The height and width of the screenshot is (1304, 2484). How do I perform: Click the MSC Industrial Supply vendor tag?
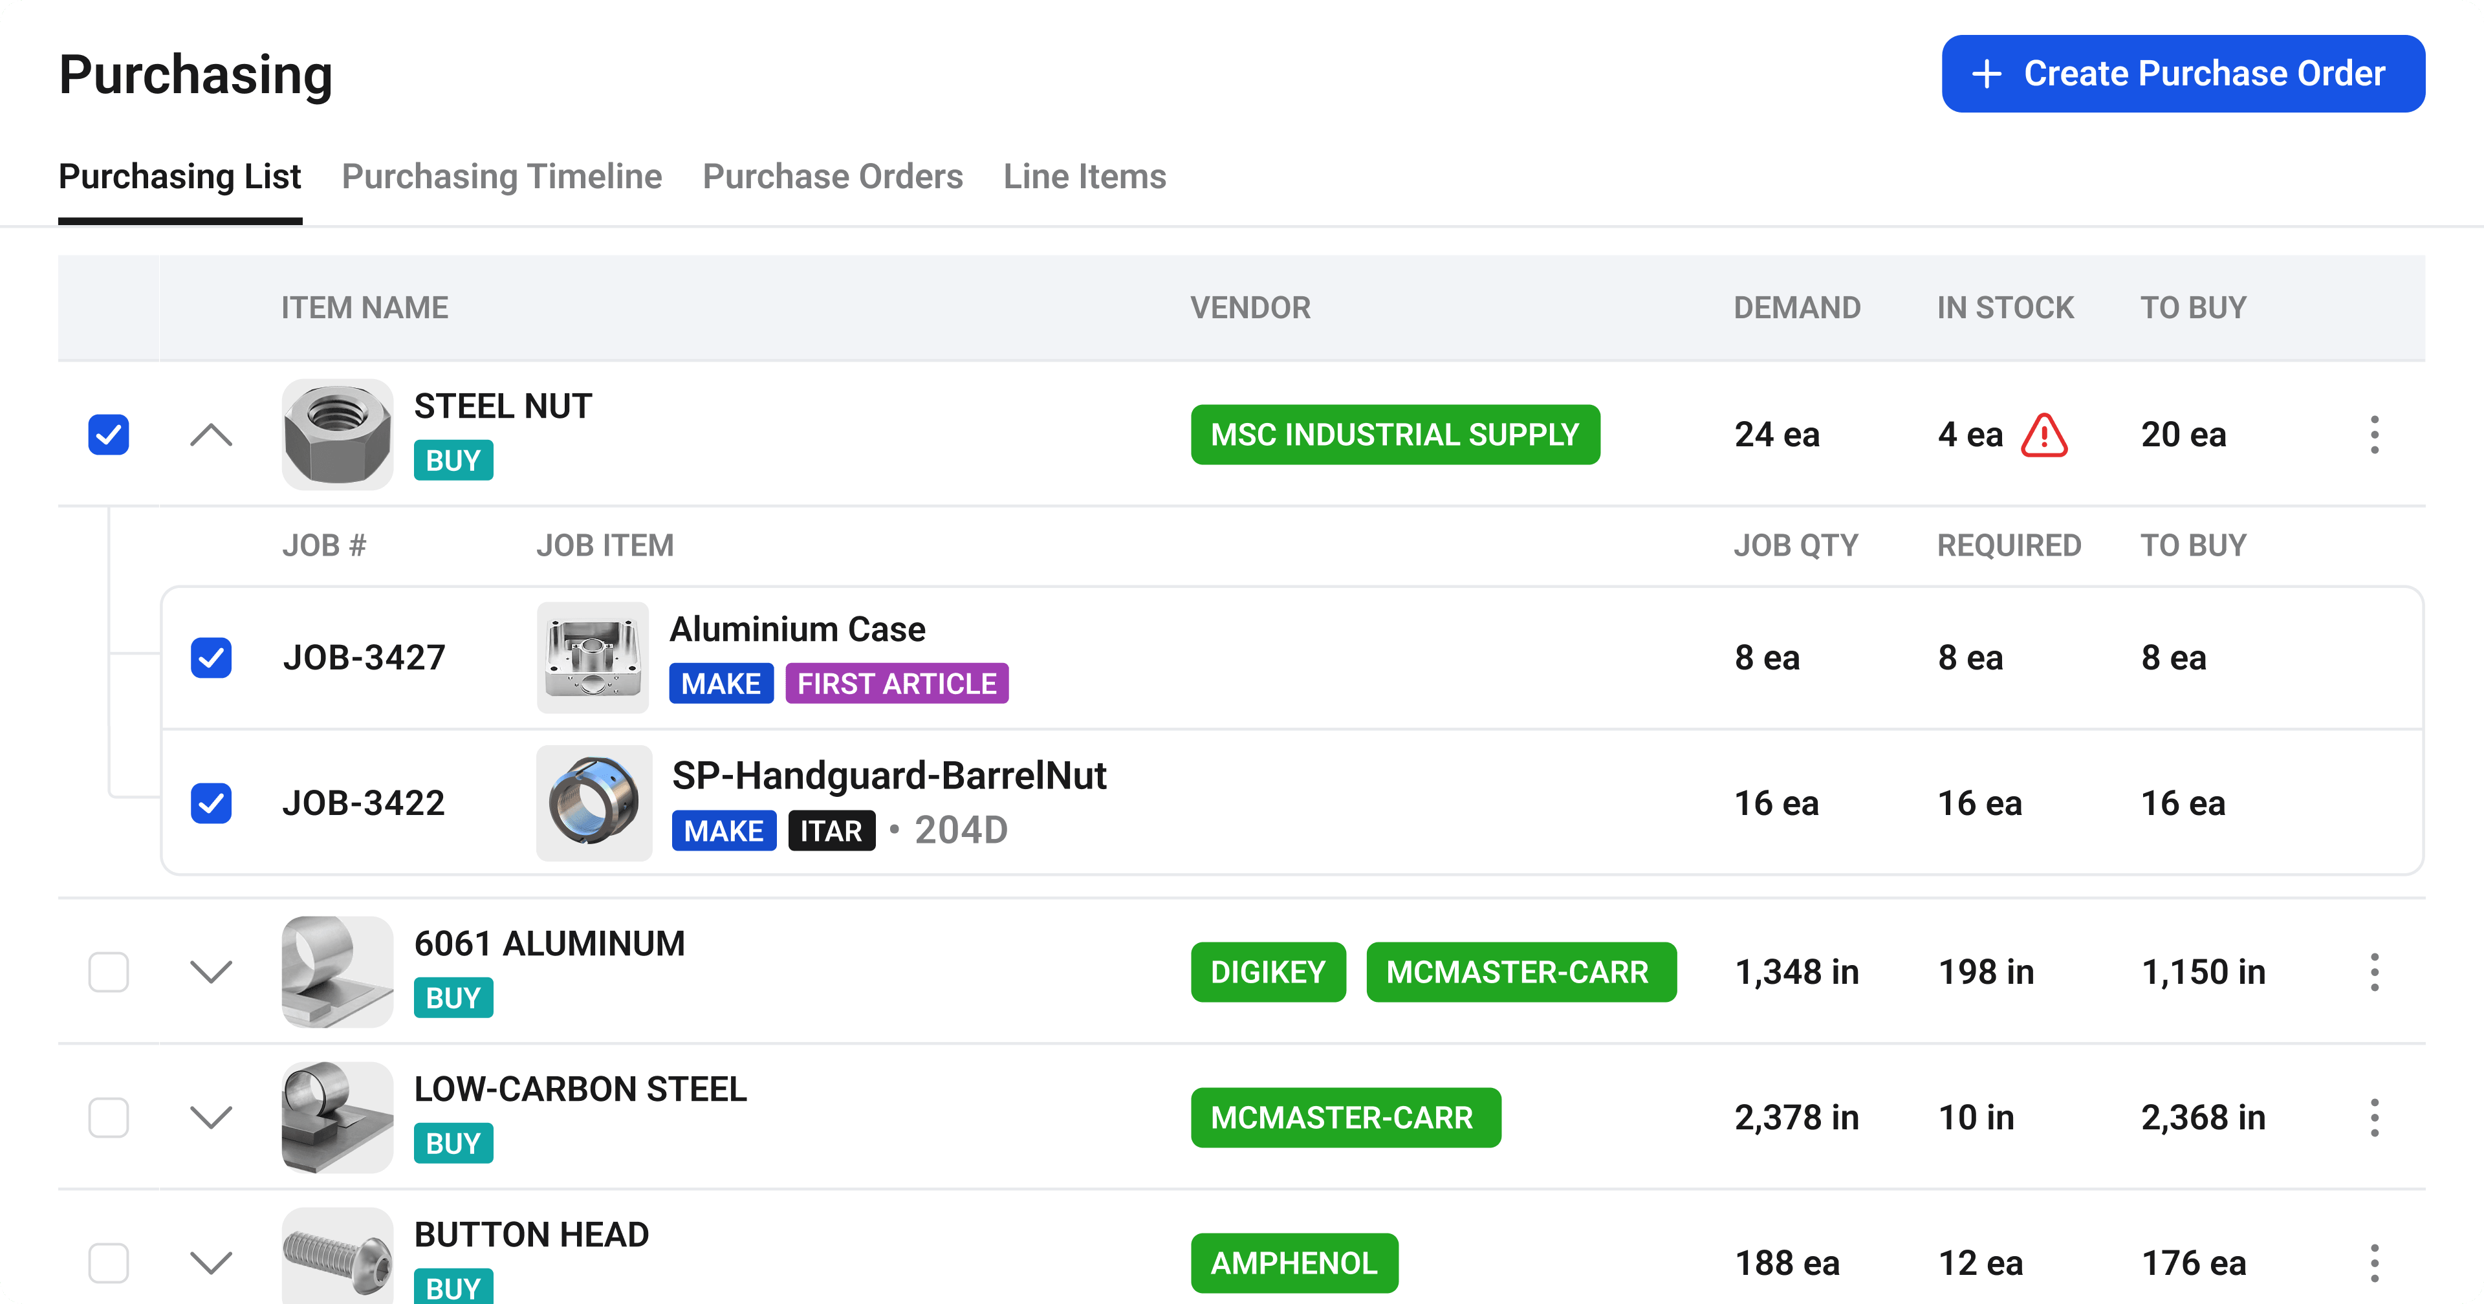[x=1395, y=435]
